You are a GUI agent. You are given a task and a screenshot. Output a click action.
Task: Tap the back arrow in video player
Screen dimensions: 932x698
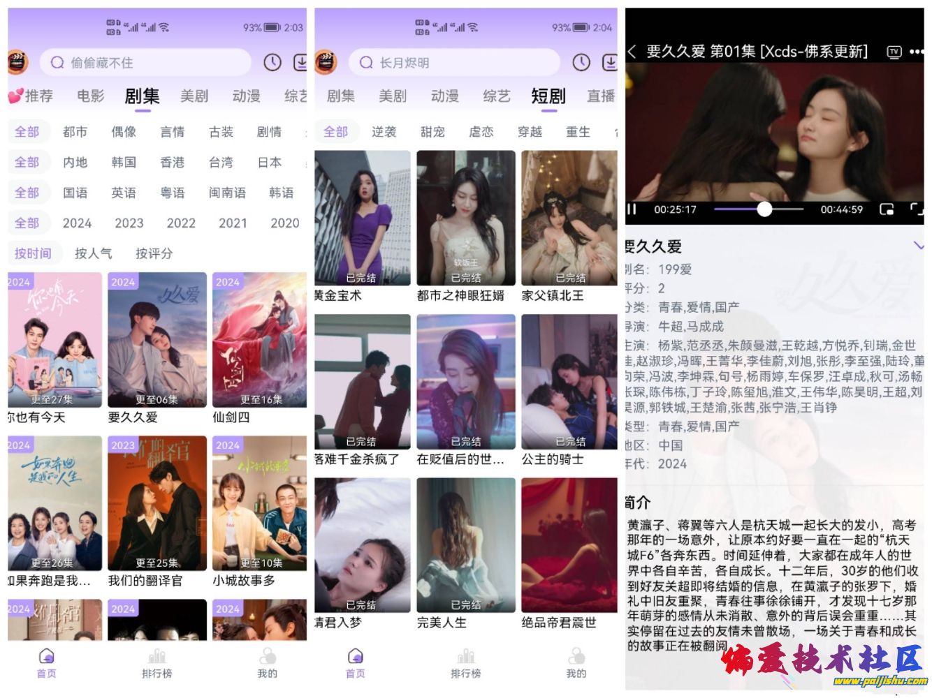pos(632,52)
